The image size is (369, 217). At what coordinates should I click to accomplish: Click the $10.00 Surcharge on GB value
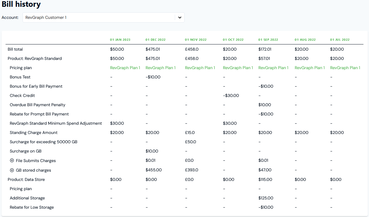point(152,151)
